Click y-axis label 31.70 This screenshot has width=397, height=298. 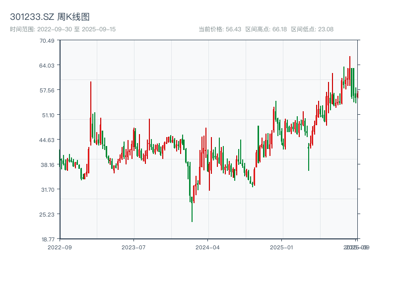point(48,190)
